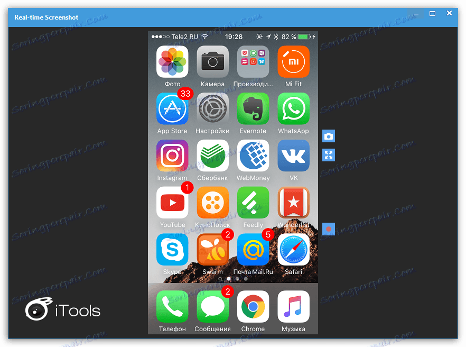Open the Музыка dock icon
Image resolution: width=466 pixels, height=347 pixels.
[294, 307]
